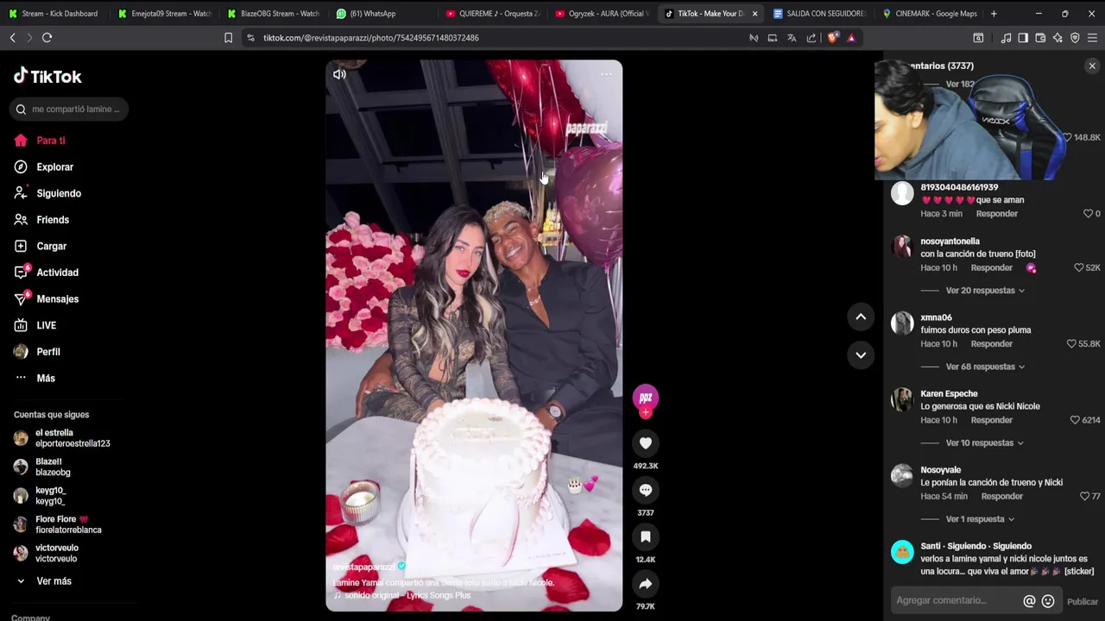1105x621 pixels.
Task: Share the video with arrow icon
Action: tap(646, 584)
